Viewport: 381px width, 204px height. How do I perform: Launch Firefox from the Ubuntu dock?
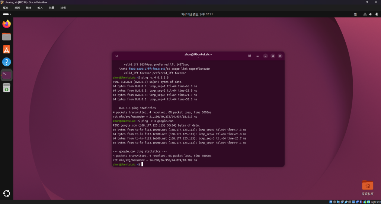tap(7, 24)
